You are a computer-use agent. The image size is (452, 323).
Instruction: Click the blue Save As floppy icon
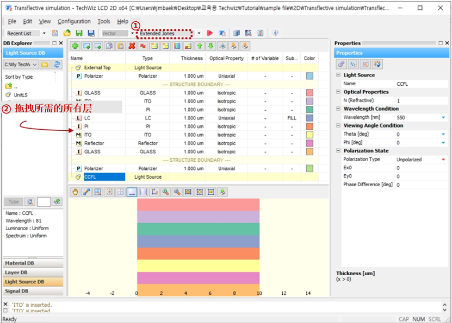91,33
